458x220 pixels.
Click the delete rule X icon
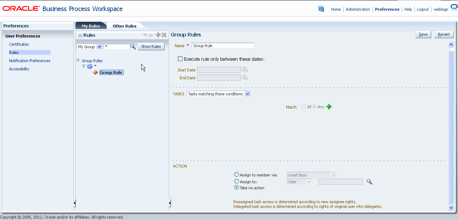coord(164,35)
